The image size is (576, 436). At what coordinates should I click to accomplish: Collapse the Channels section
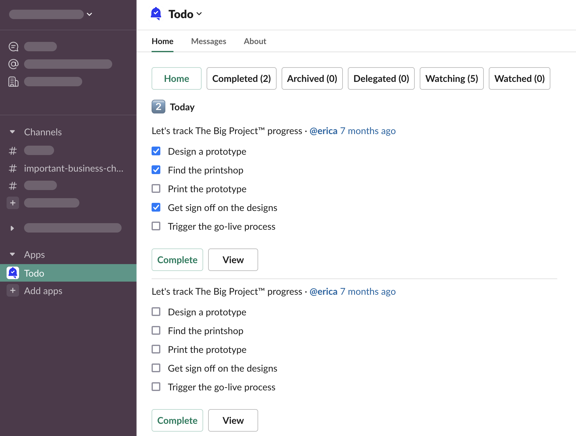(13, 132)
